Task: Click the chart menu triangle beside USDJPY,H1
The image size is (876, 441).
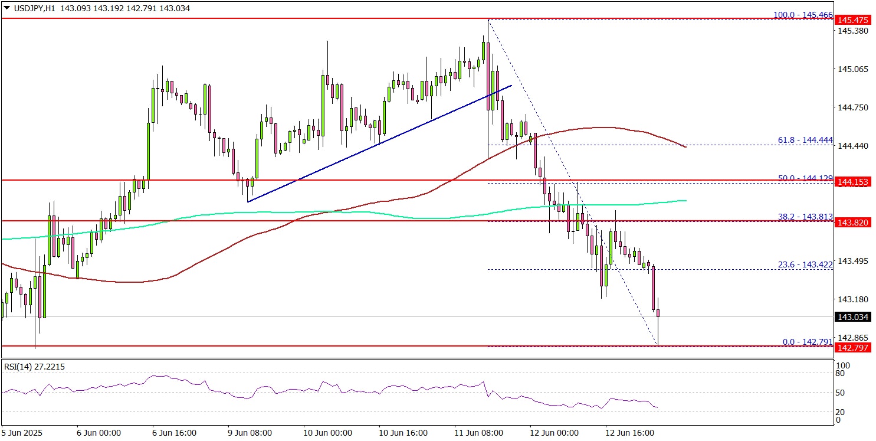Action: click(x=6, y=7)
